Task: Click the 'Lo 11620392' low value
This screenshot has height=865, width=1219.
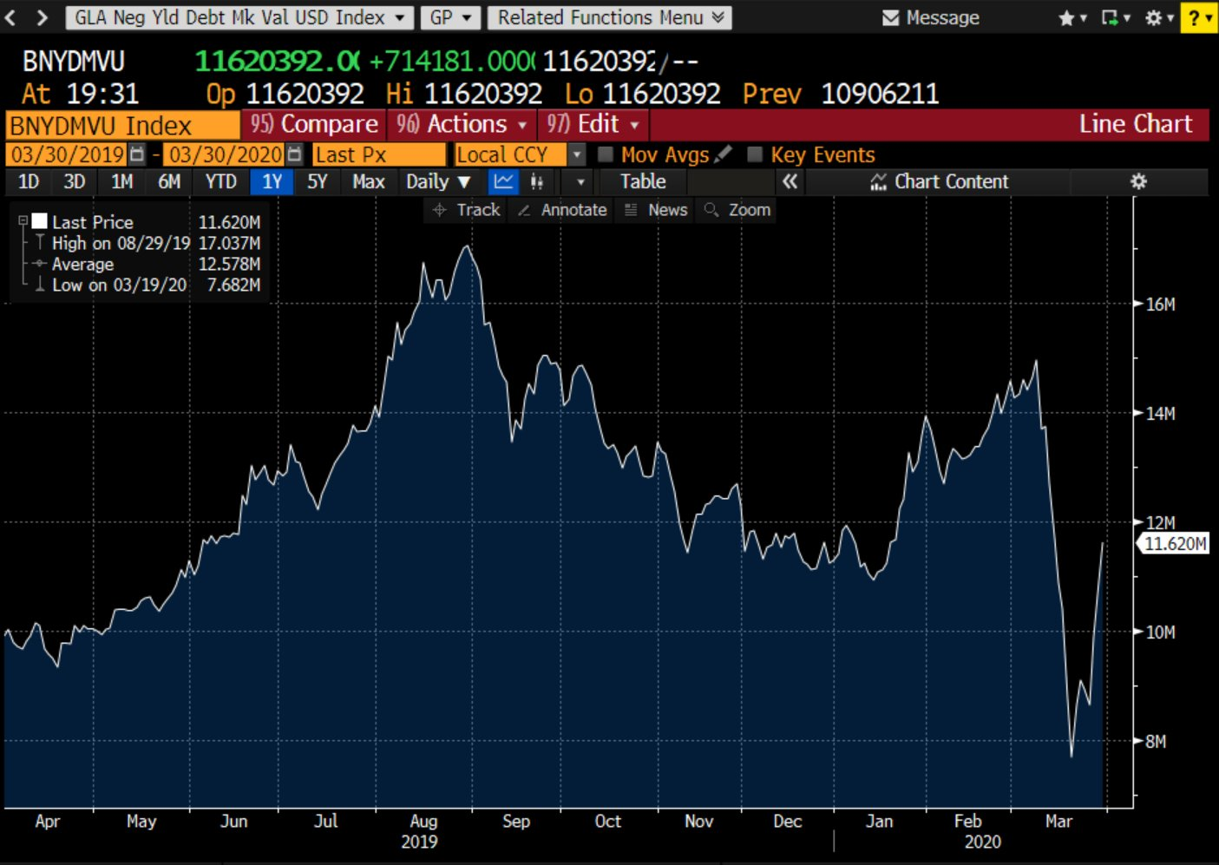Action: (643, 94)
